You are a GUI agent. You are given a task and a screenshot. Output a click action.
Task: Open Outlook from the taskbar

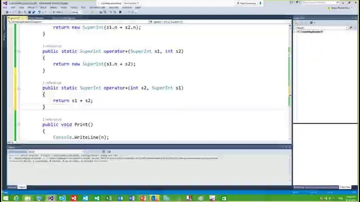[120, 198]
